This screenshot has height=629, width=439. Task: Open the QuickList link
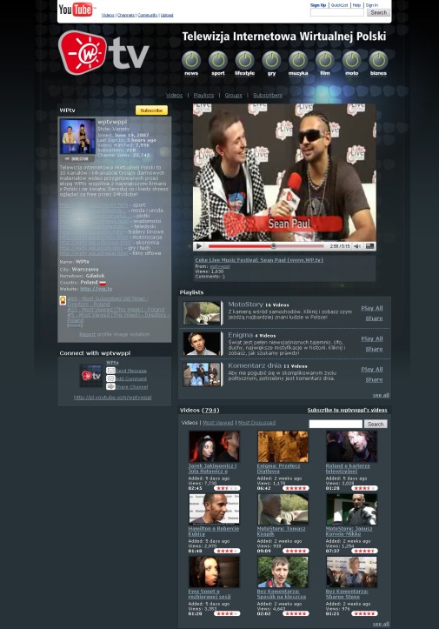pos(339,5)
